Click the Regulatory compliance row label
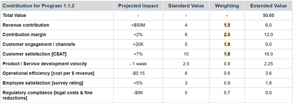This screenshot has height=103, width=293. coord(48,95)
